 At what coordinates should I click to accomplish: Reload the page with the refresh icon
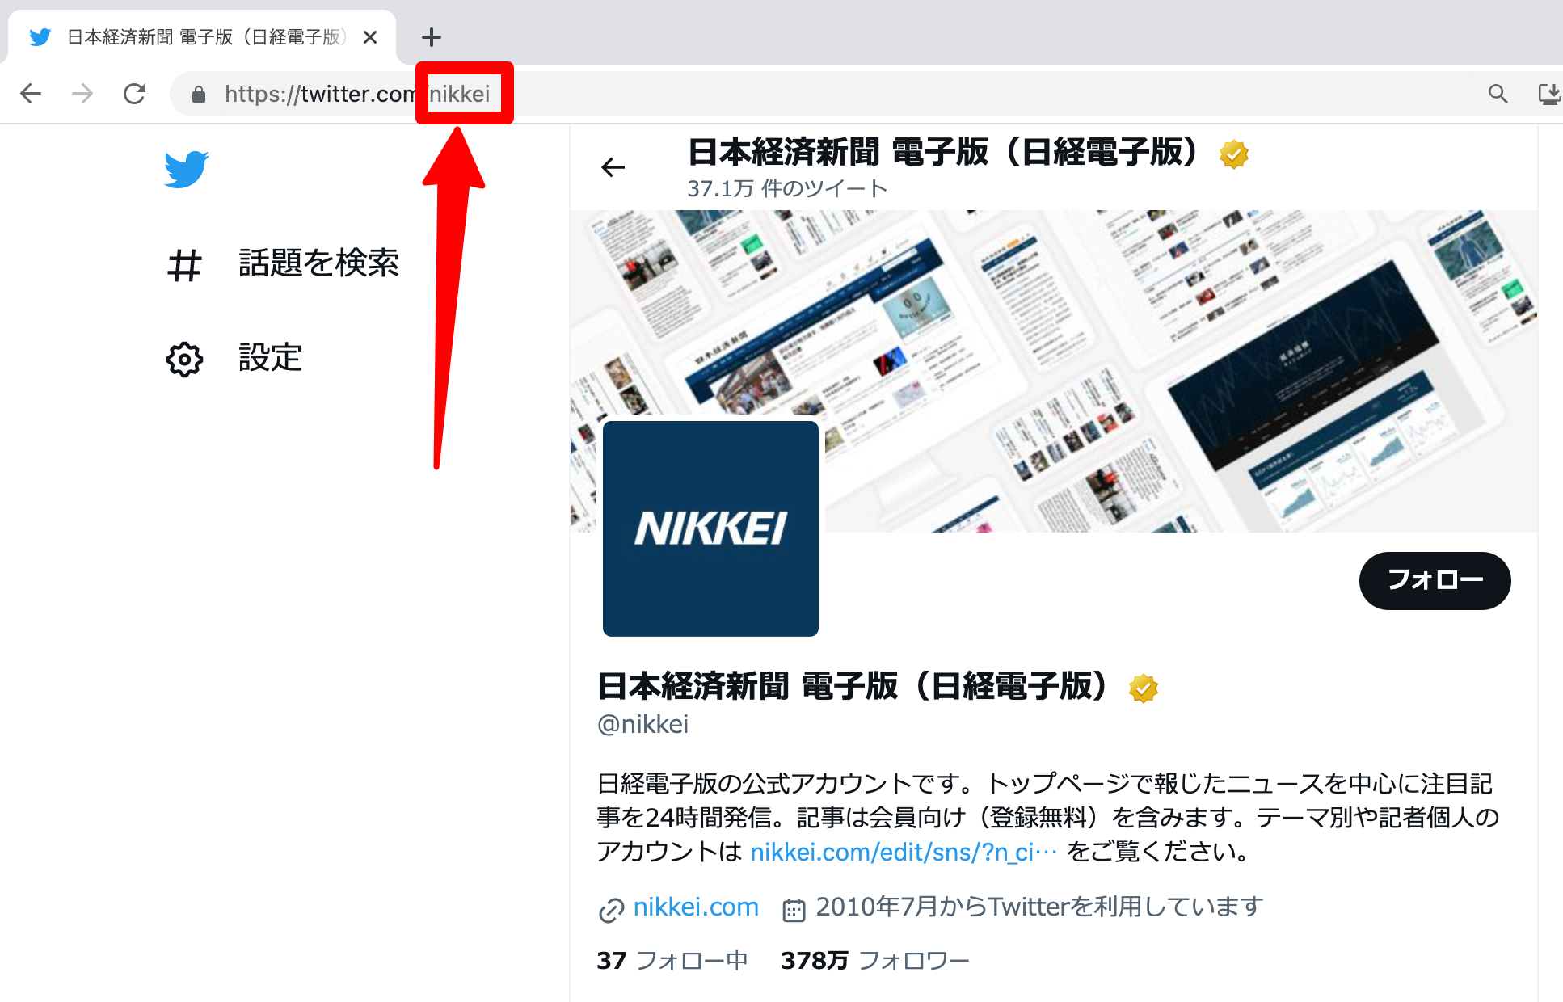tap(135, 94)
